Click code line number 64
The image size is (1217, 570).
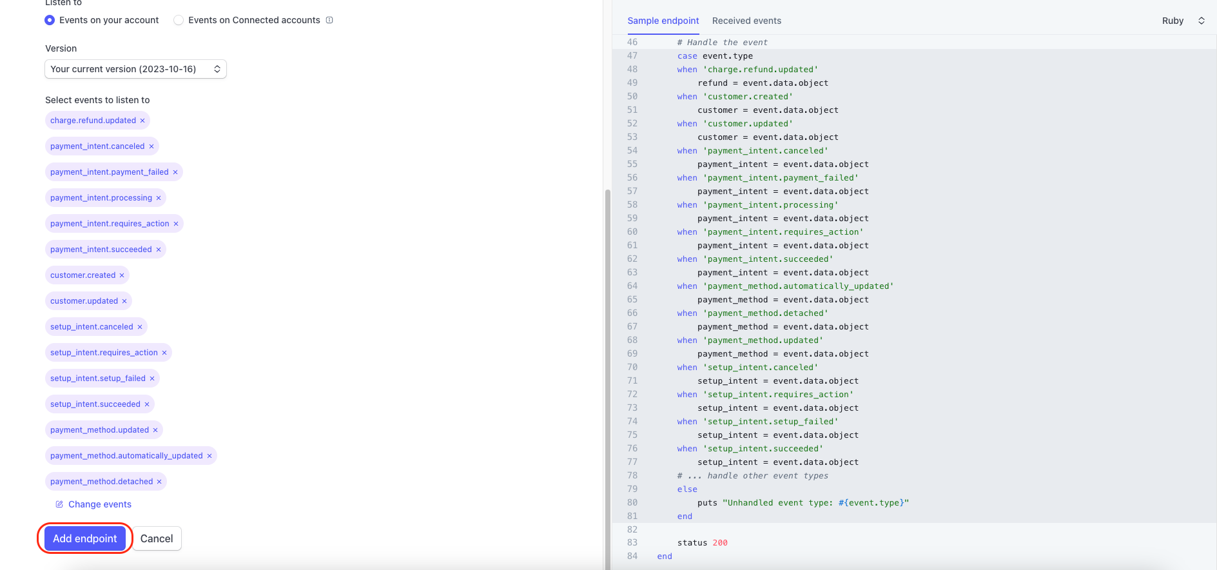pyautogui.click(x=632, y=286)
